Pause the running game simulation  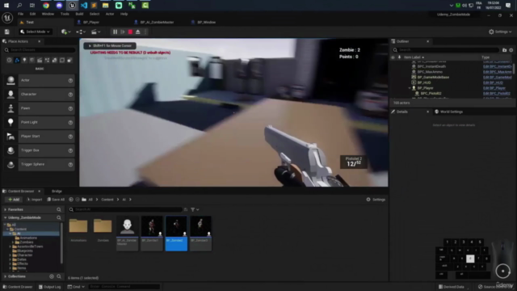click(115, 32)
